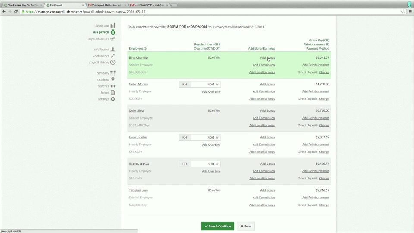Add Overtime for Green, Rachel

point(211,145)
